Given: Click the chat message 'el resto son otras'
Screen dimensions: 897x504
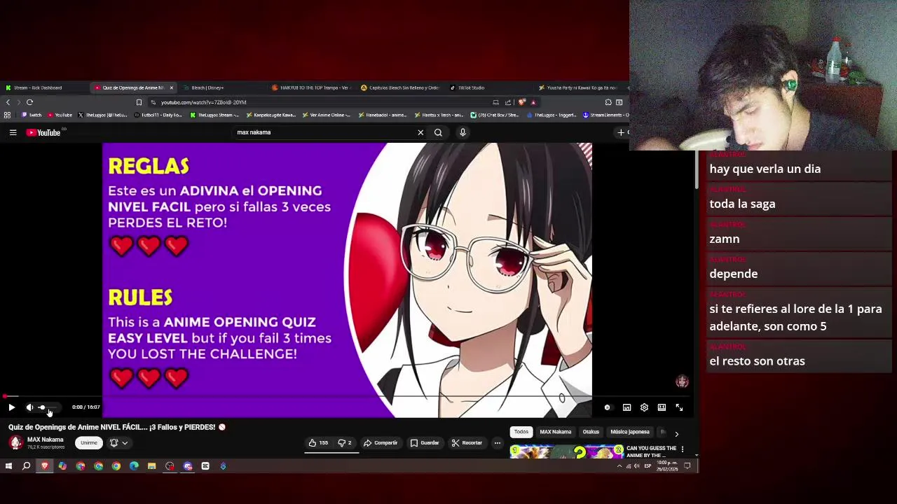Looking at the screenshot, I should click(757, 361).
